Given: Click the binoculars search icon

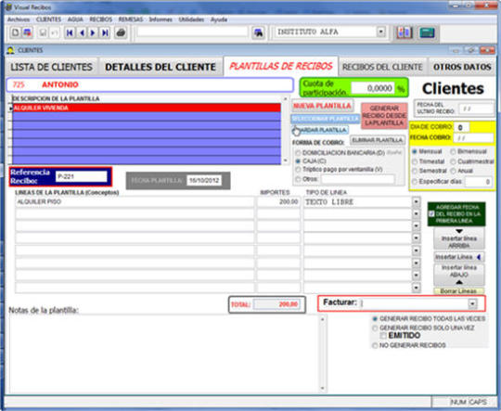Looking at the screenshot, I should [258, 32].
